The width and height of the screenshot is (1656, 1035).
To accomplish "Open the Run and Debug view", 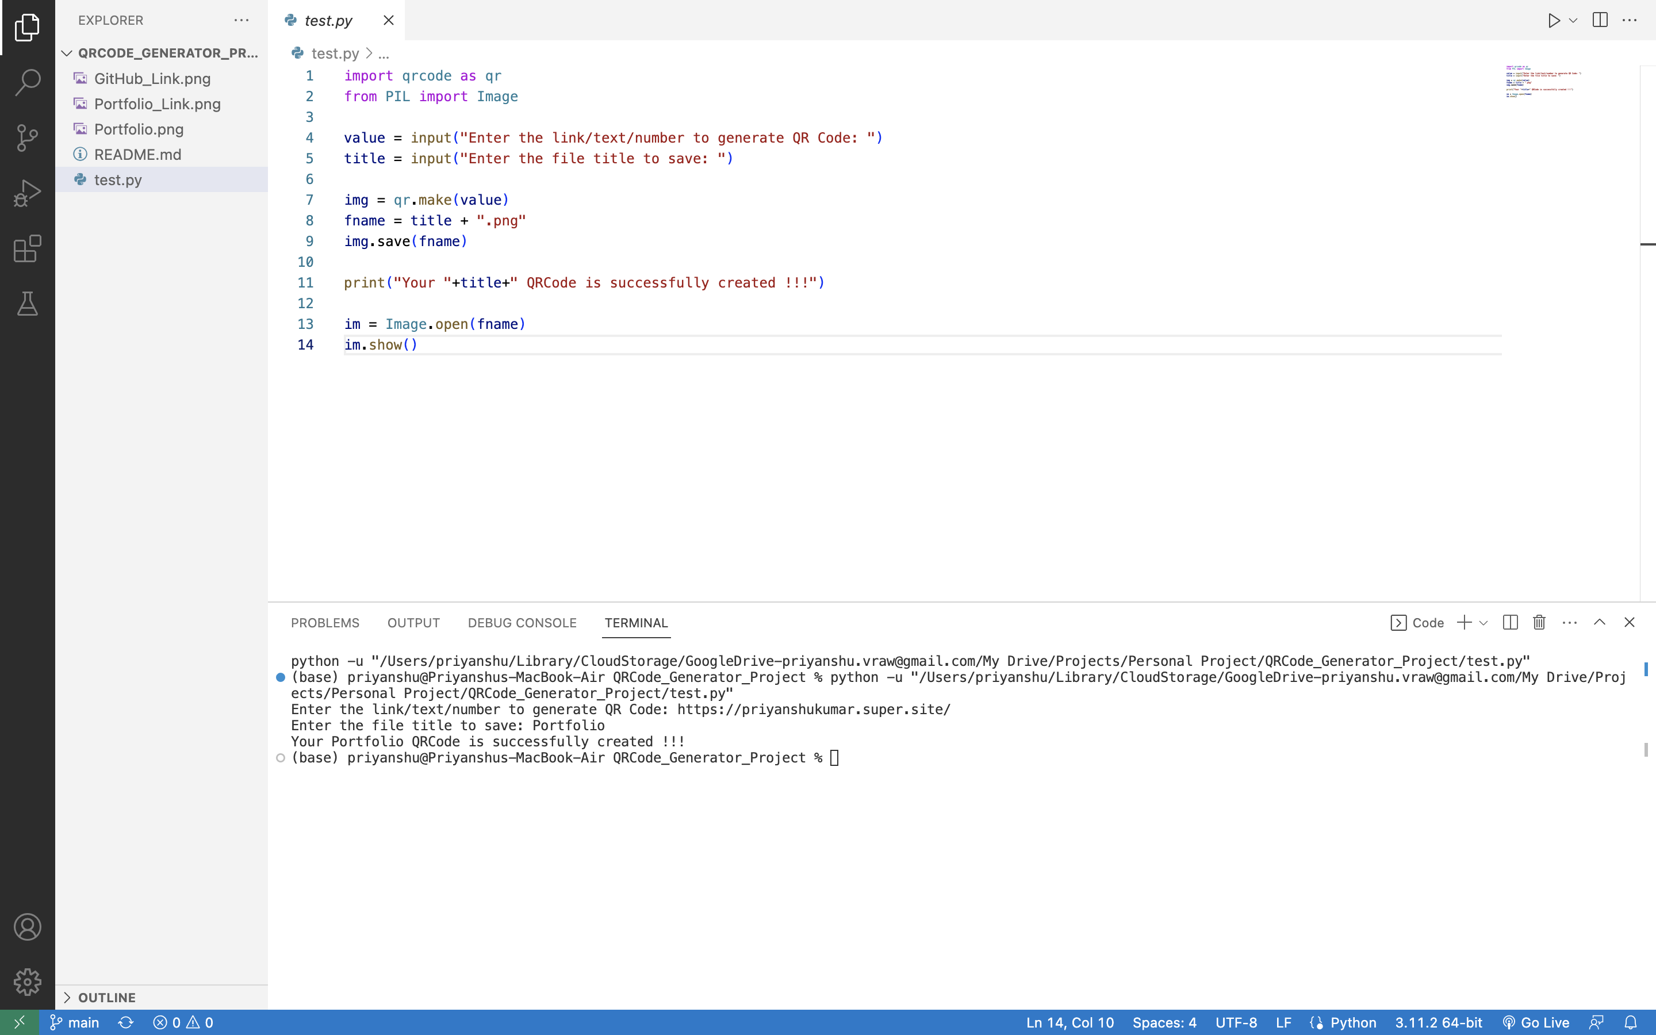I will click(28, 193).
